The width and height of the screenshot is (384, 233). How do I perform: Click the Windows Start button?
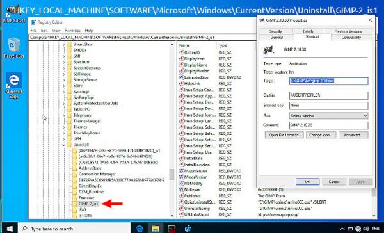[x=10, y=229]
